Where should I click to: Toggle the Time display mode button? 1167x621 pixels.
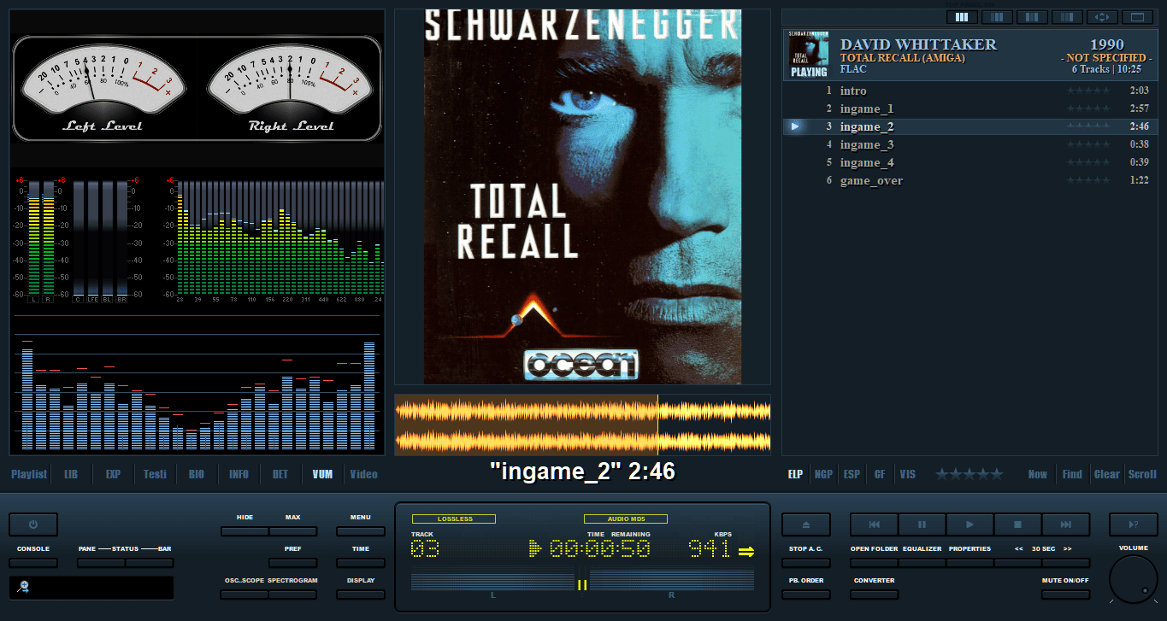click(361, 563)
